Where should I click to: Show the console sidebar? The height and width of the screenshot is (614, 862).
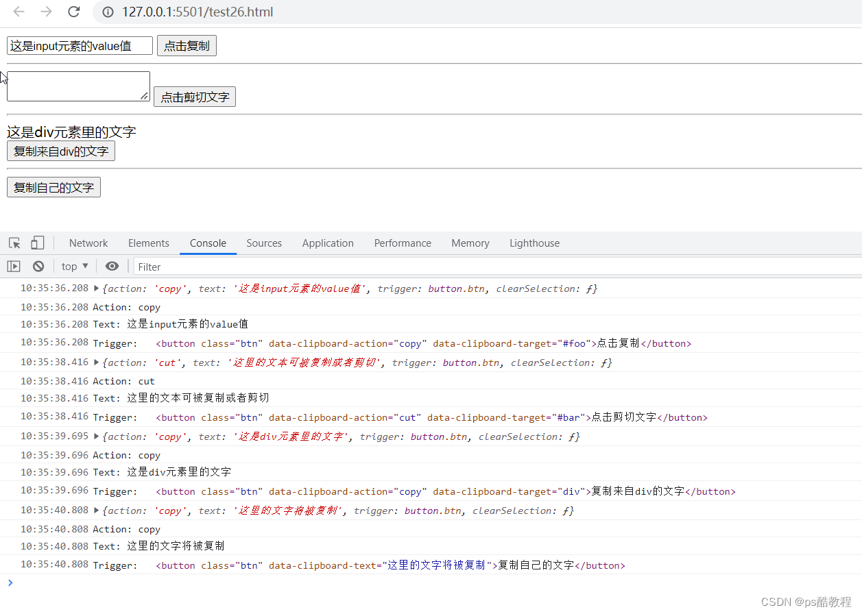tap(13, 266)
